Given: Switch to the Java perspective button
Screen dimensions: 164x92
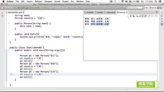Looking at the screenshot, I should click(x=160, y=8).
